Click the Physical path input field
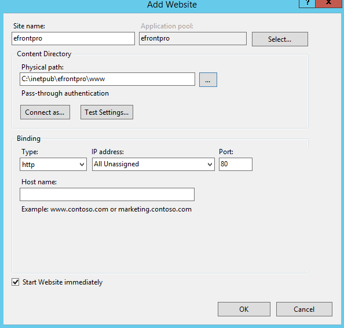The width and height of the screenshot is (344, 328). click(x=107, y=79)
